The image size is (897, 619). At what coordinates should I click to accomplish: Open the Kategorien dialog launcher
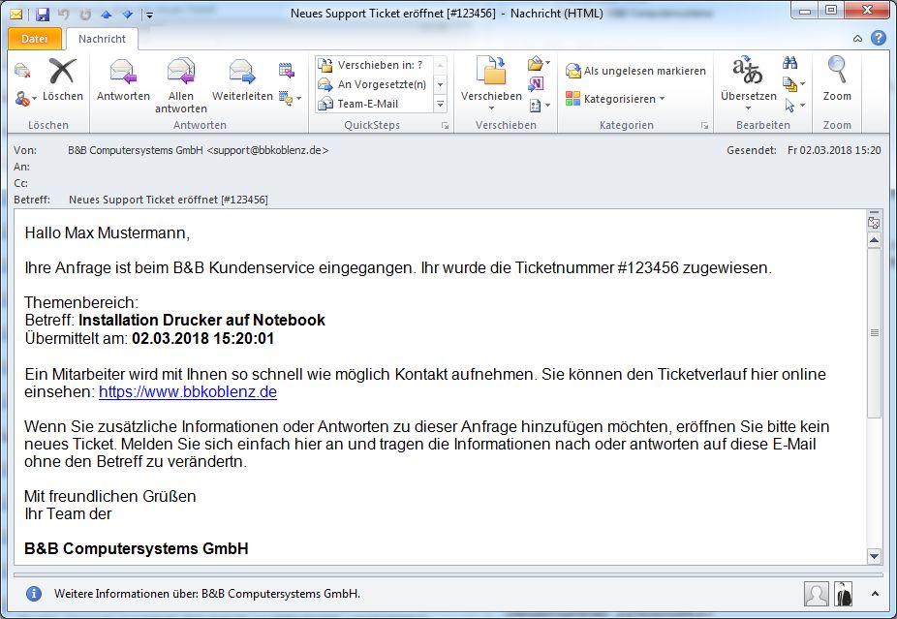[x=704, y=125]
